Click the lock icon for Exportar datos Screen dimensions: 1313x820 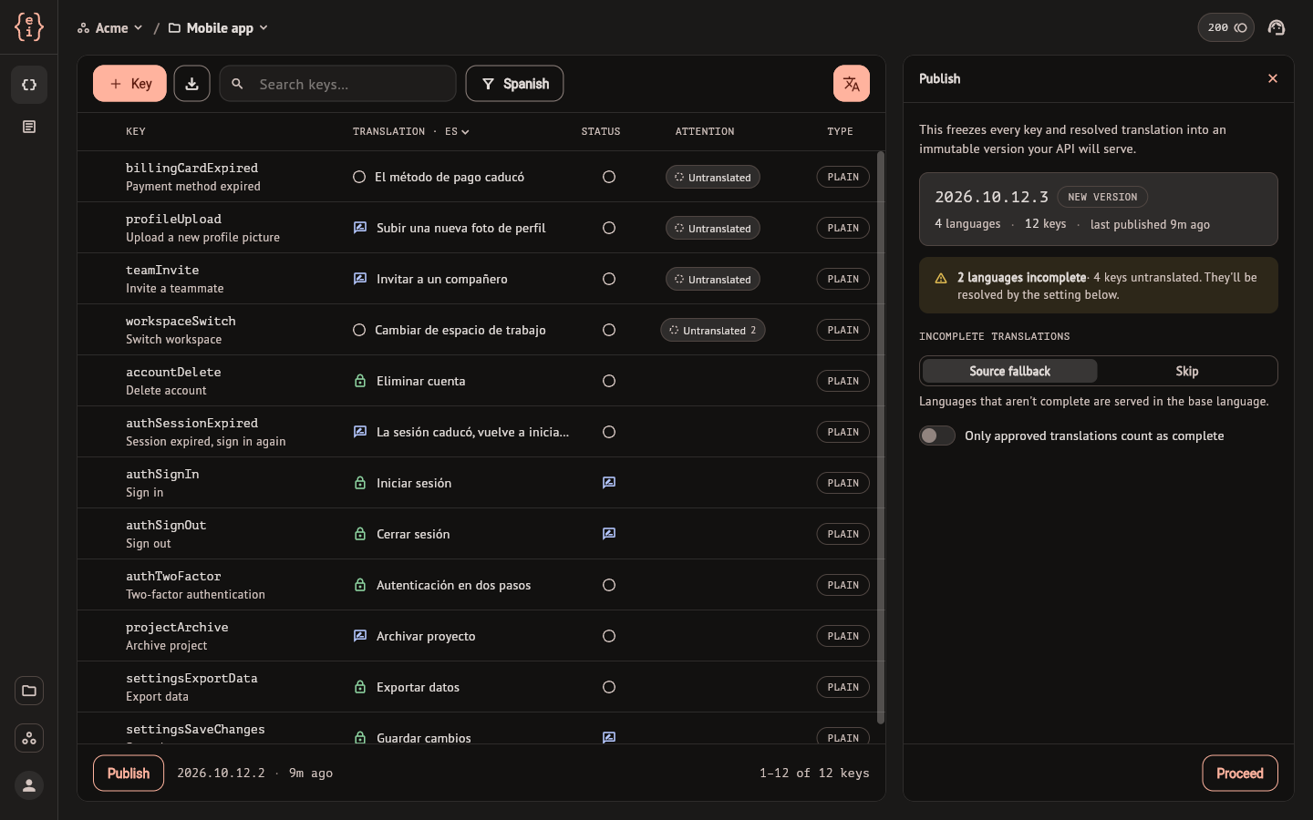(360, 687)
